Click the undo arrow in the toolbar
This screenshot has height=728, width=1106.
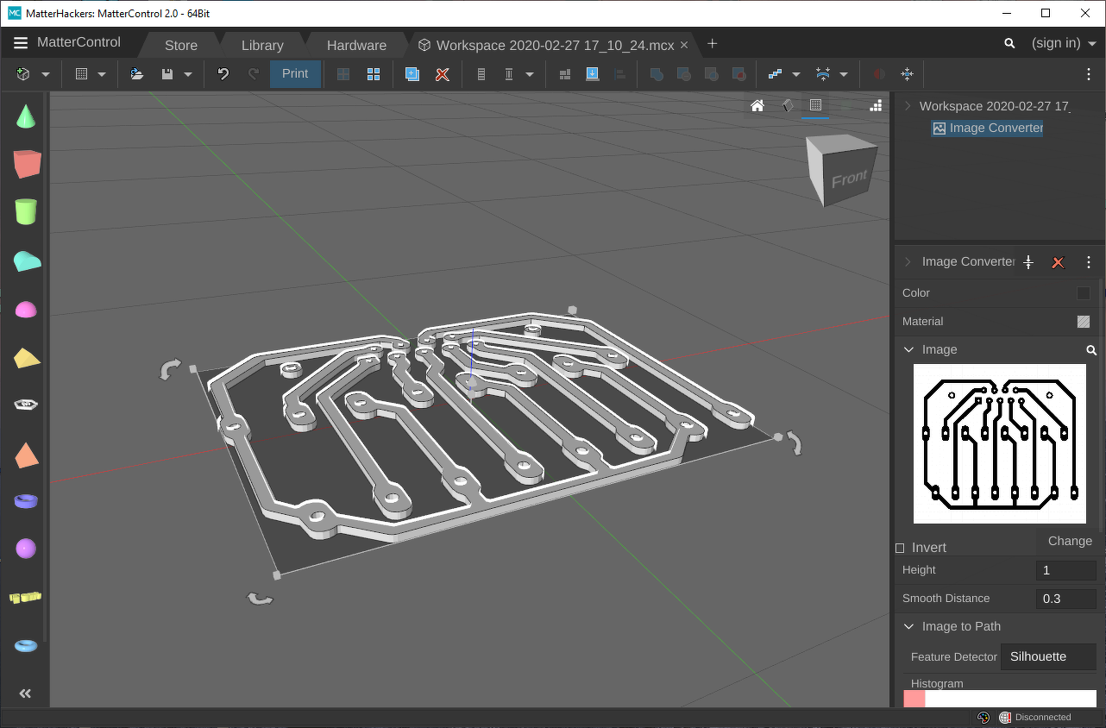tap(223, 74)
